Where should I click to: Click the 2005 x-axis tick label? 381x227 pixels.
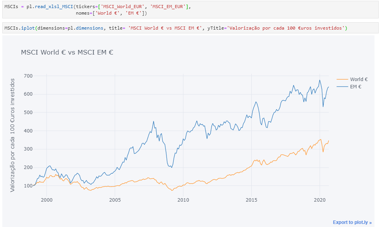tap(115, 200)
